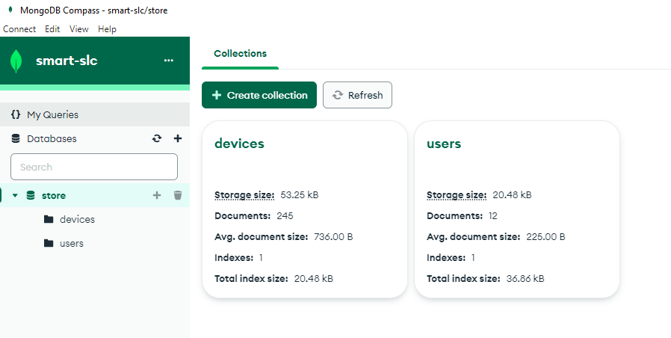Click the database Search input field
This screenshot has height=338, width=671.
[x=94, y=167]
